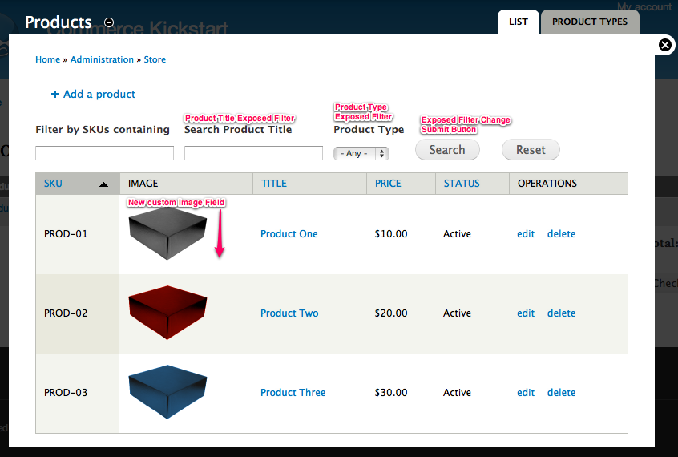
Task: Open Administration breadcrumb link
Action: click(x=102, y=59)
